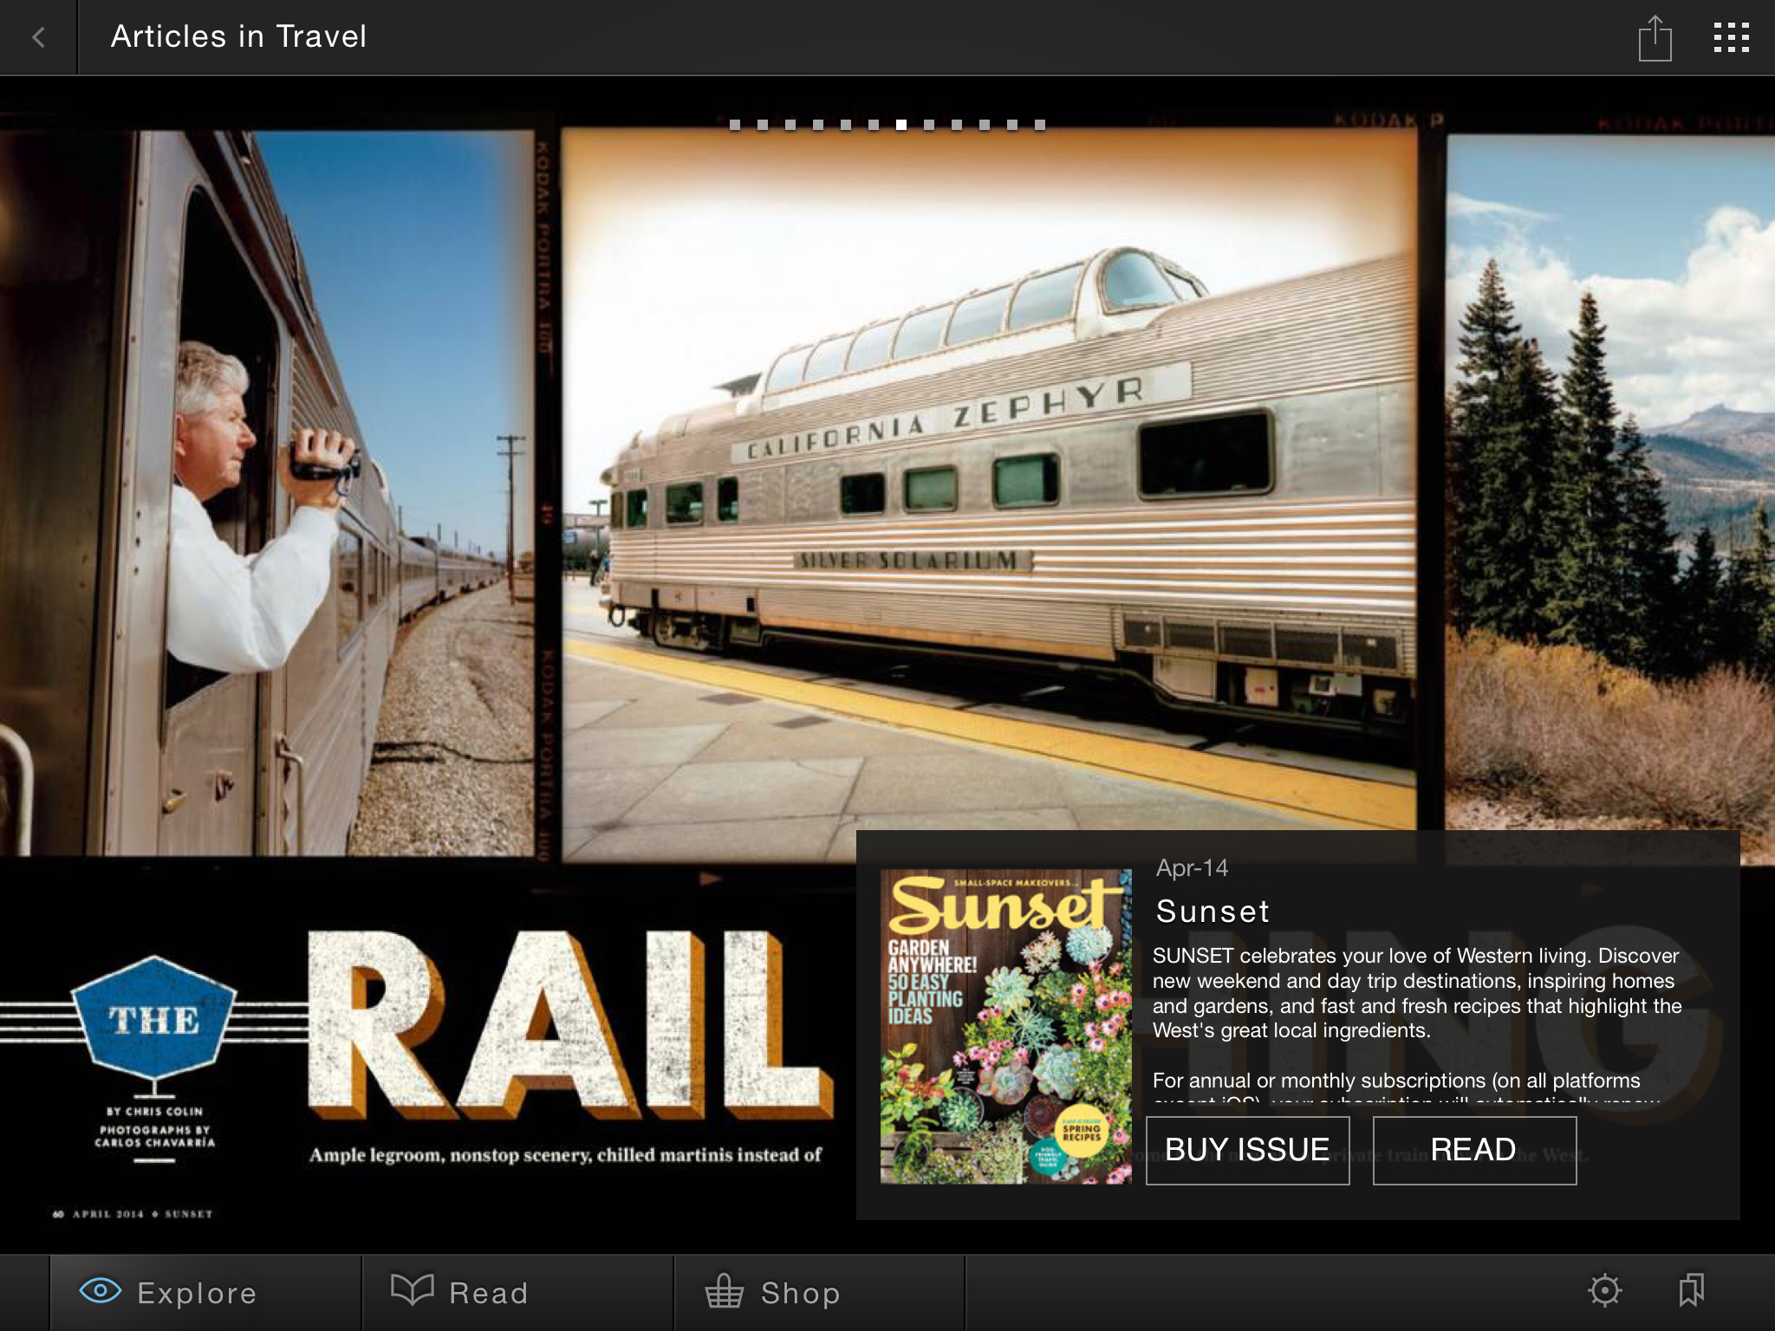Image resolution: width=1775 pixels, height=1331 pixels.
Task: Tap the back arrow icon
Action: (38, 37)
